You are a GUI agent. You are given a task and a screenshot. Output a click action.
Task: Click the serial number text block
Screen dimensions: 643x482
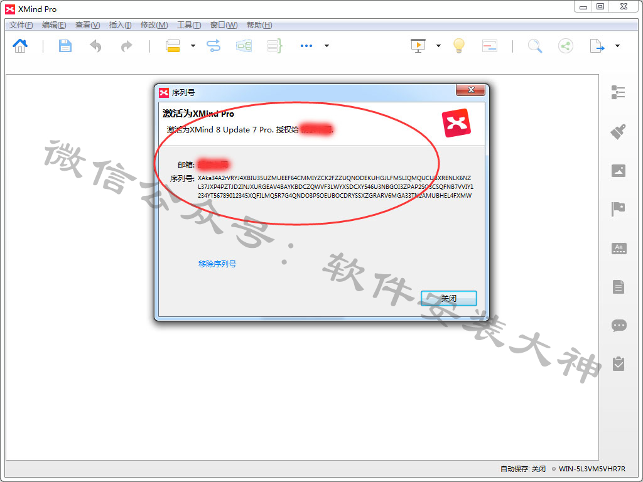tap(335, 187)
